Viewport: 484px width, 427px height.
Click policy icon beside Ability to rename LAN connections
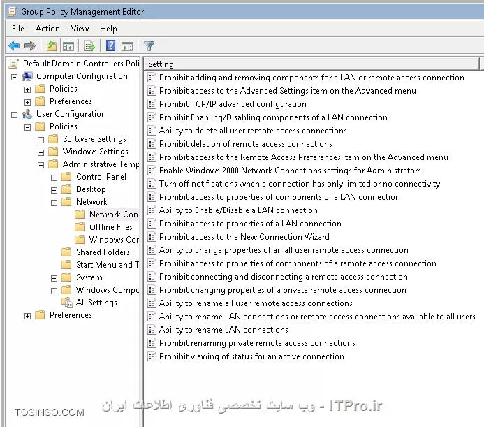pyautogui.click(x=152, y=330)
